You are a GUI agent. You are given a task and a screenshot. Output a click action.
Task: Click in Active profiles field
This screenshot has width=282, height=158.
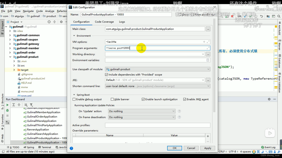[x=158, y=125]
